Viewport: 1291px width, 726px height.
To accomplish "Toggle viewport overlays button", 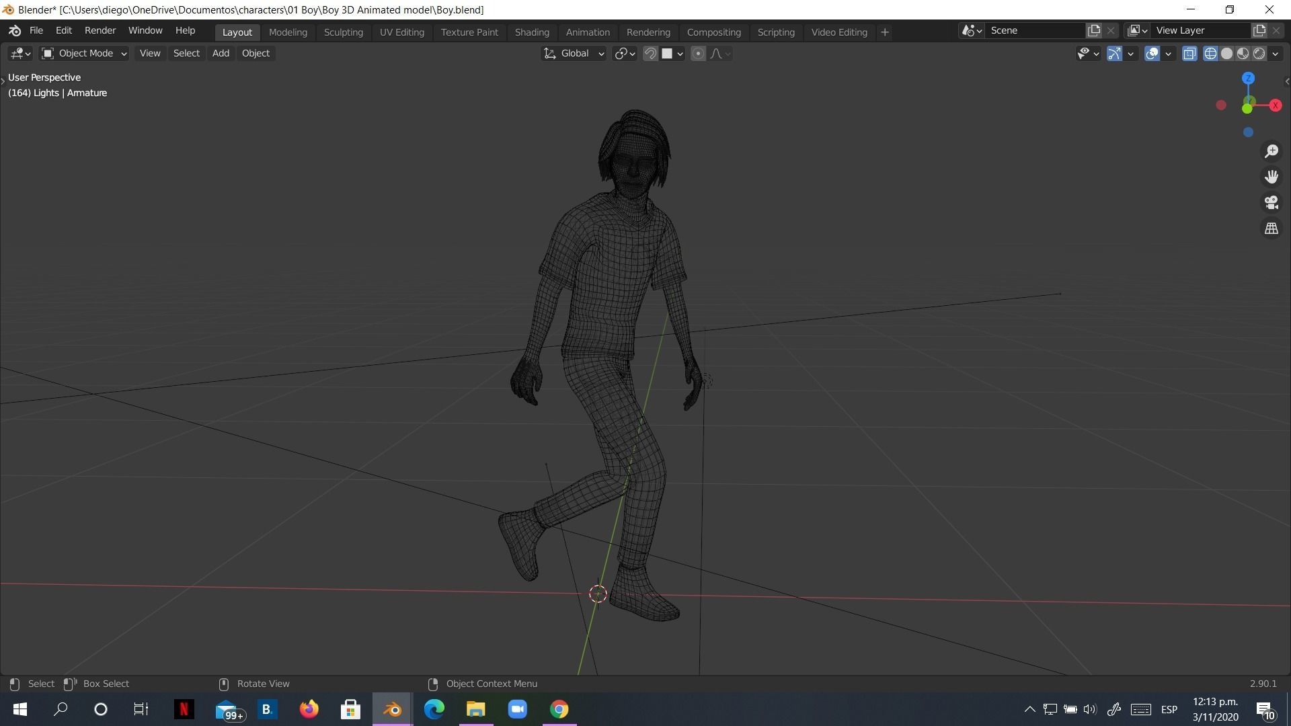I will tap(1152, 54).
